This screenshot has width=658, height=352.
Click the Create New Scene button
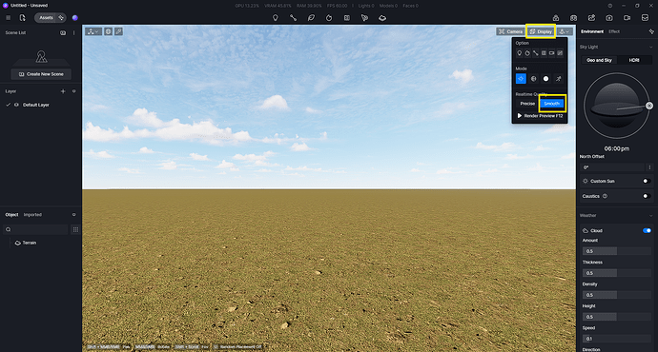[41, 74]
